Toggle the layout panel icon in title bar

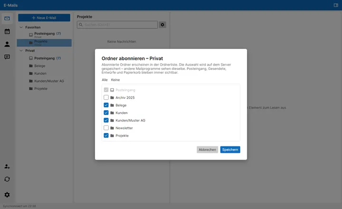pyautogui.click(x=336, y=5)
